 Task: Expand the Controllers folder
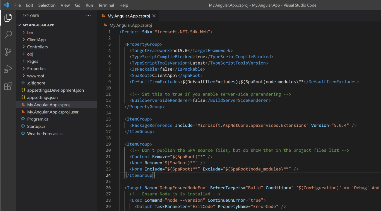pos(37,47)
